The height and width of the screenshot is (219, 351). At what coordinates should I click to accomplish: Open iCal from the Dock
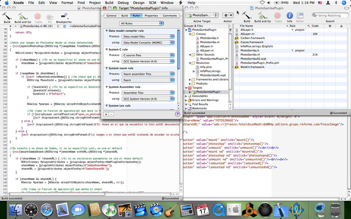click(203, 210)
